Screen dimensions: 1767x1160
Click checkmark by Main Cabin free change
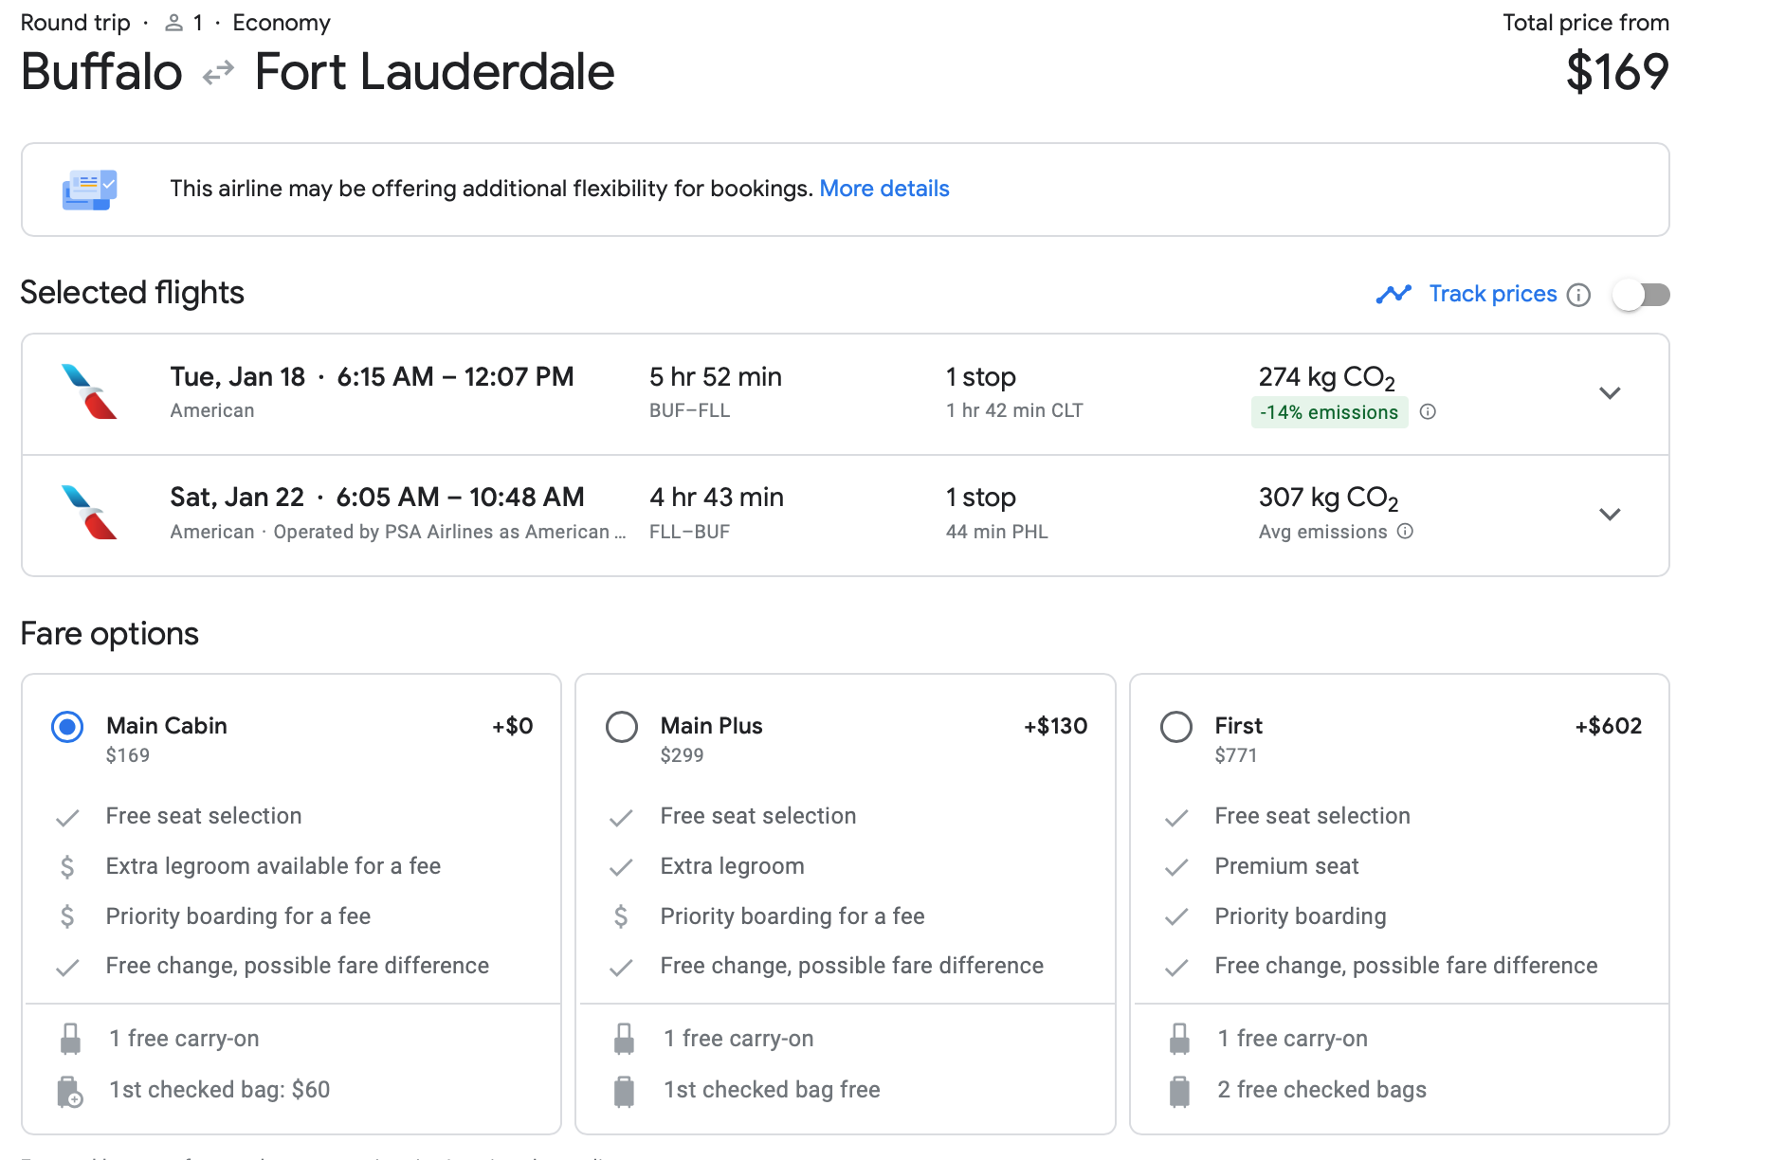pyautogui.click(x=67, y=968)
